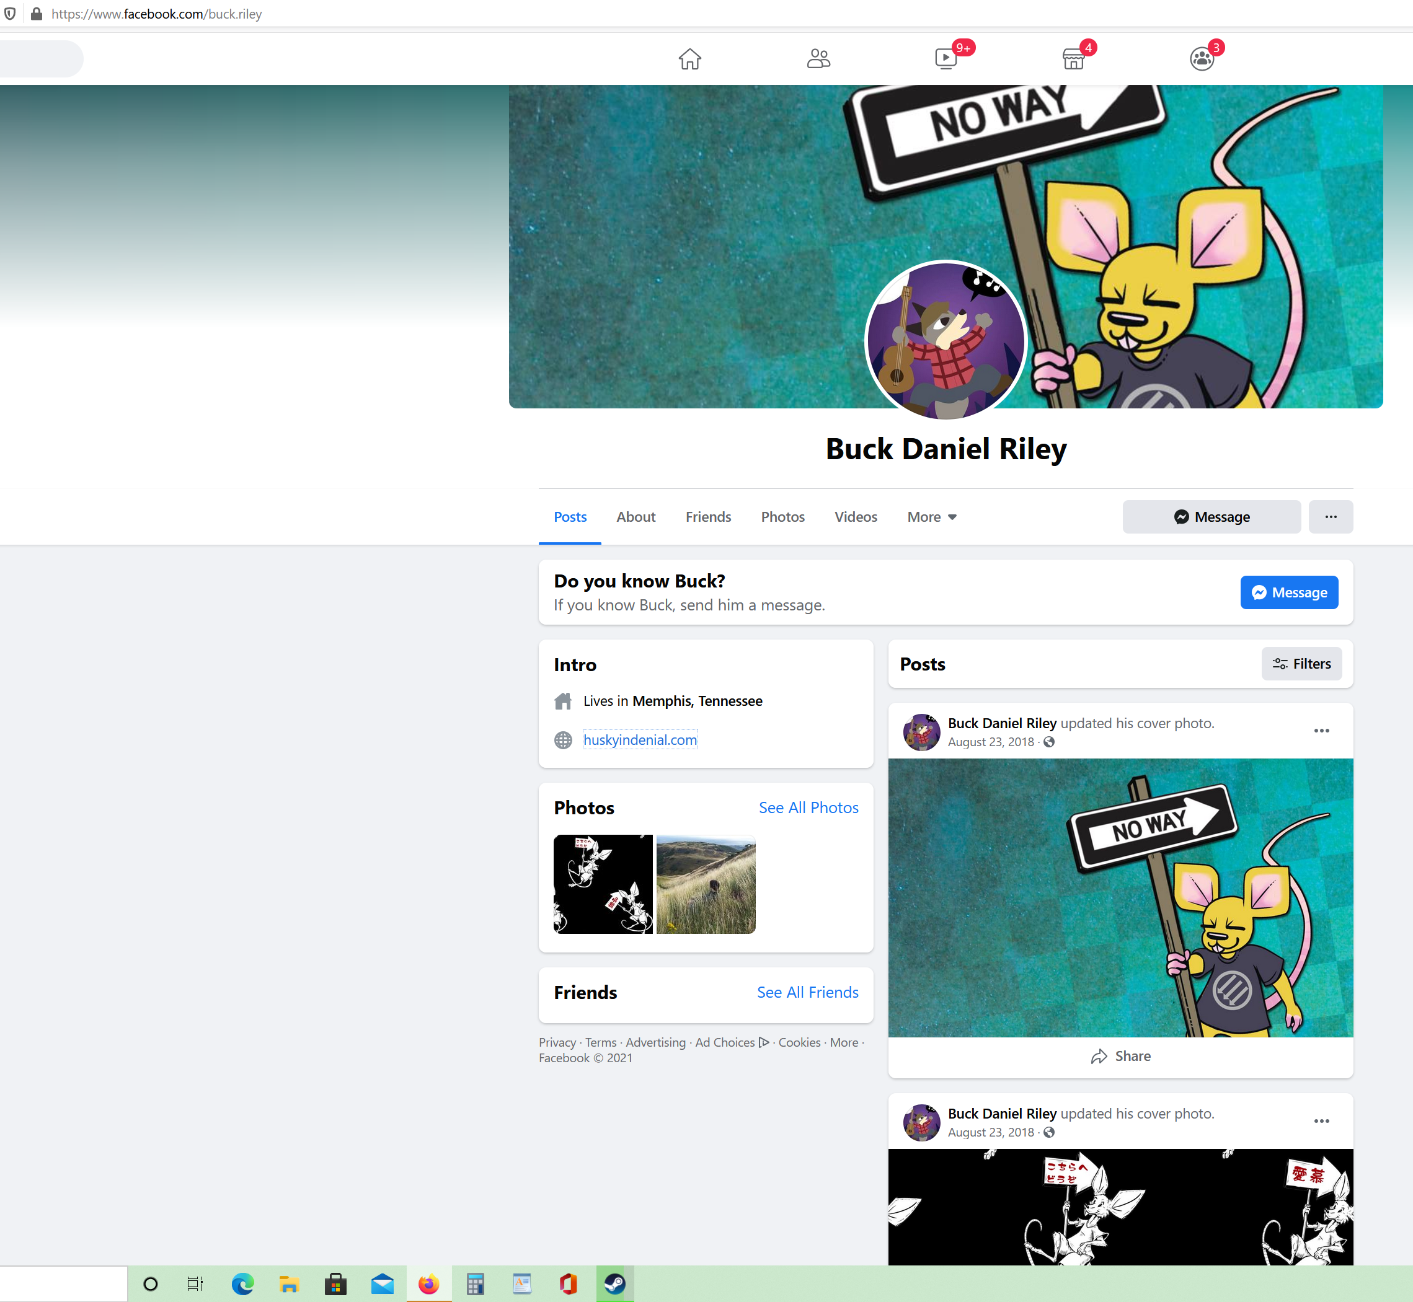1413x1302 pixels.
Task: Click See All Friends link
Action: 808,992
